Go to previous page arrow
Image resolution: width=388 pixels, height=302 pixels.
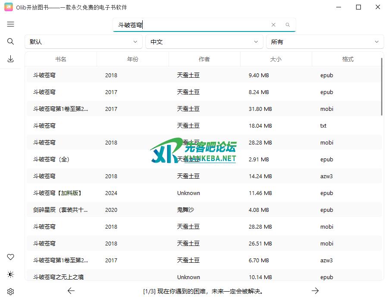tap(71, 291)
